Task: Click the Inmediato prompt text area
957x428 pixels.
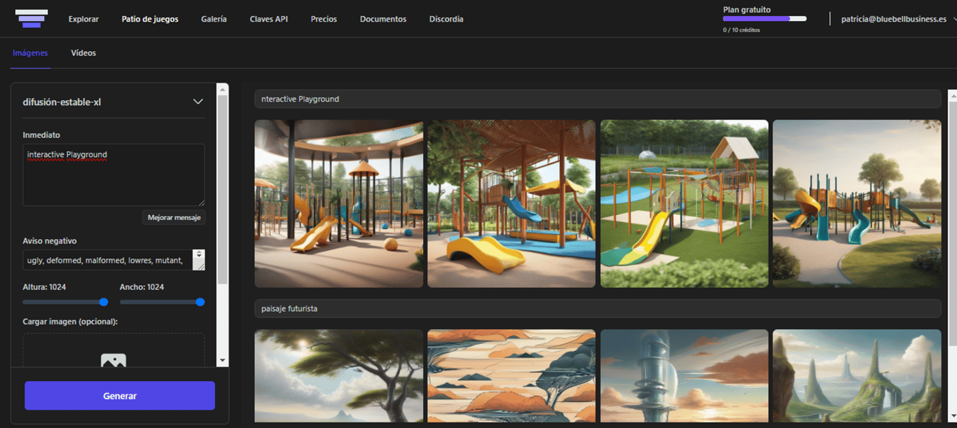Action: click(113, 175)
